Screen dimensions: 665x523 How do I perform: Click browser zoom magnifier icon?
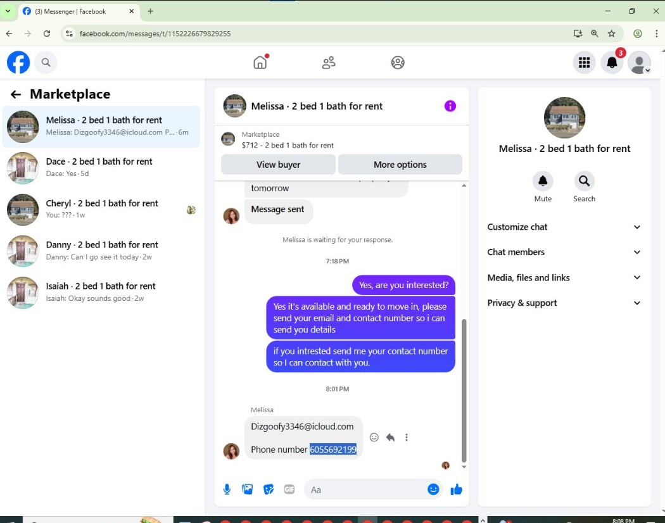click(595, 34)
